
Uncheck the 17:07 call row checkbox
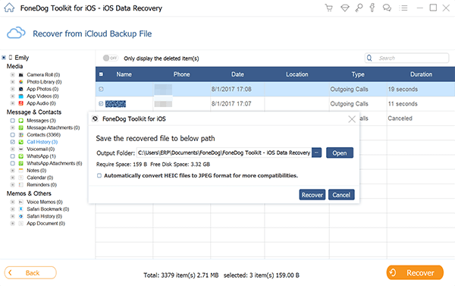click(x=101, y=104)
